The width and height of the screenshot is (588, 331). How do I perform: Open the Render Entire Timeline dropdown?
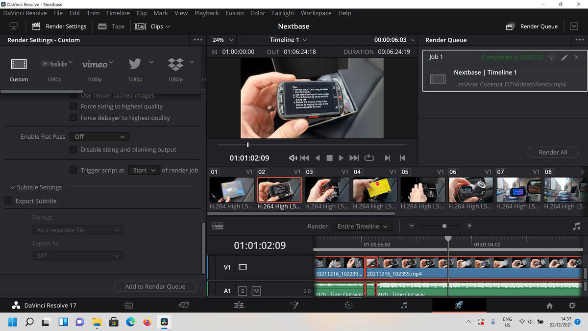[362, 226]
